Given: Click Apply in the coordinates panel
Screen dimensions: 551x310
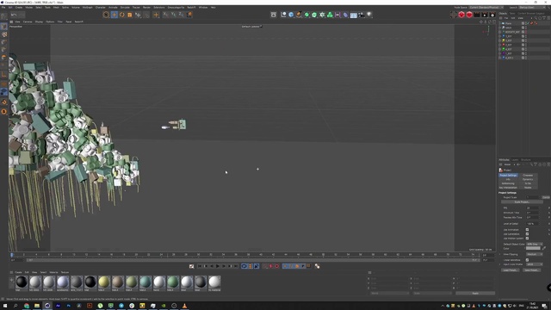Looking at the screenshot, I should (475, 293).
